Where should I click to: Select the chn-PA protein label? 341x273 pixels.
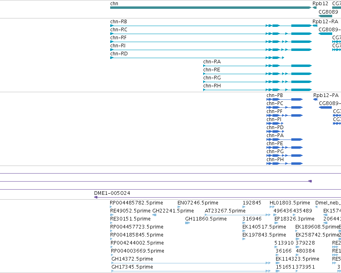275,135
